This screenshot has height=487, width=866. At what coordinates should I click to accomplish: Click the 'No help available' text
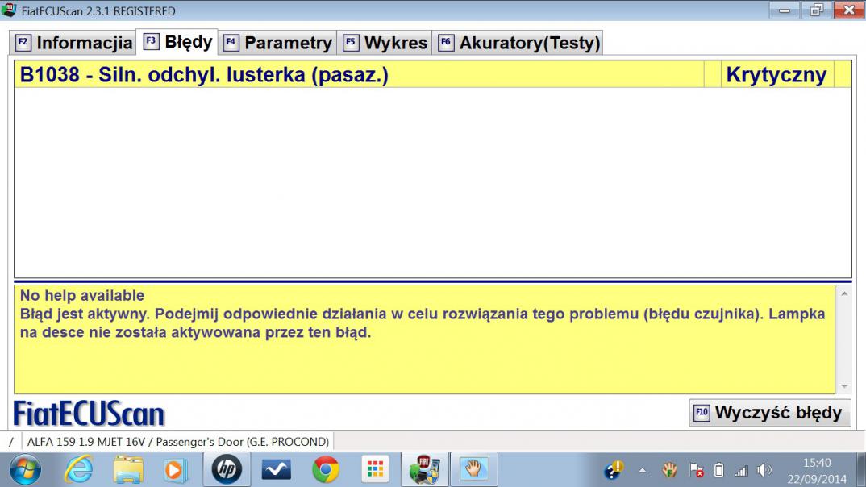coord(82,295)
